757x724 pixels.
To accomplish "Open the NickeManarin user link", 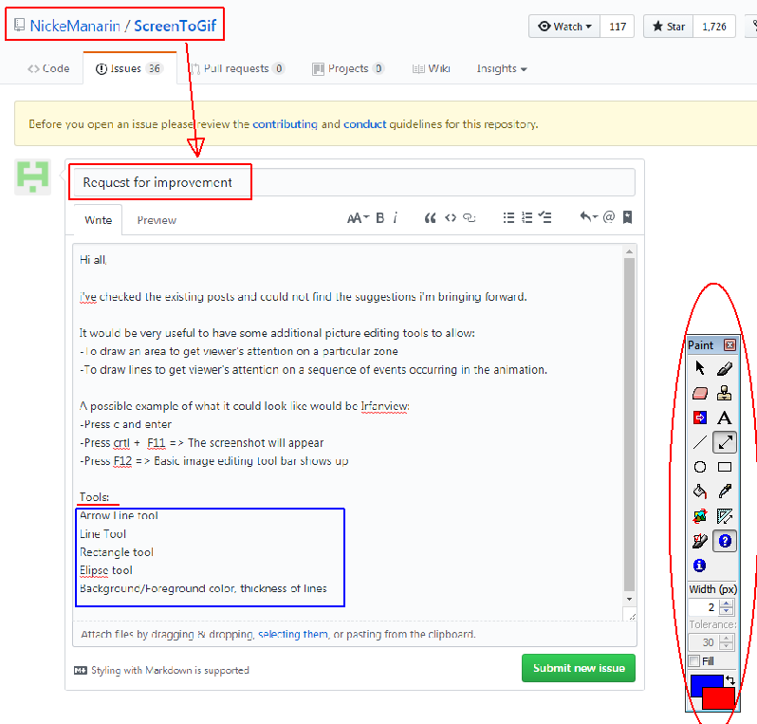I will click(75, 26).
